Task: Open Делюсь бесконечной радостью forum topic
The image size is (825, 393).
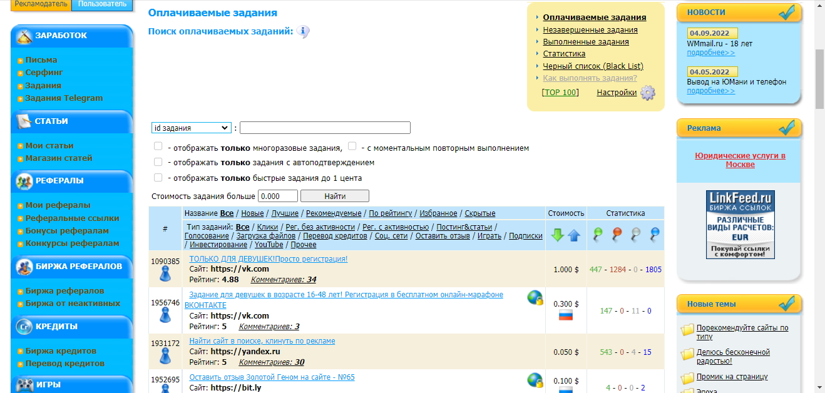Action: click(733, 357)
